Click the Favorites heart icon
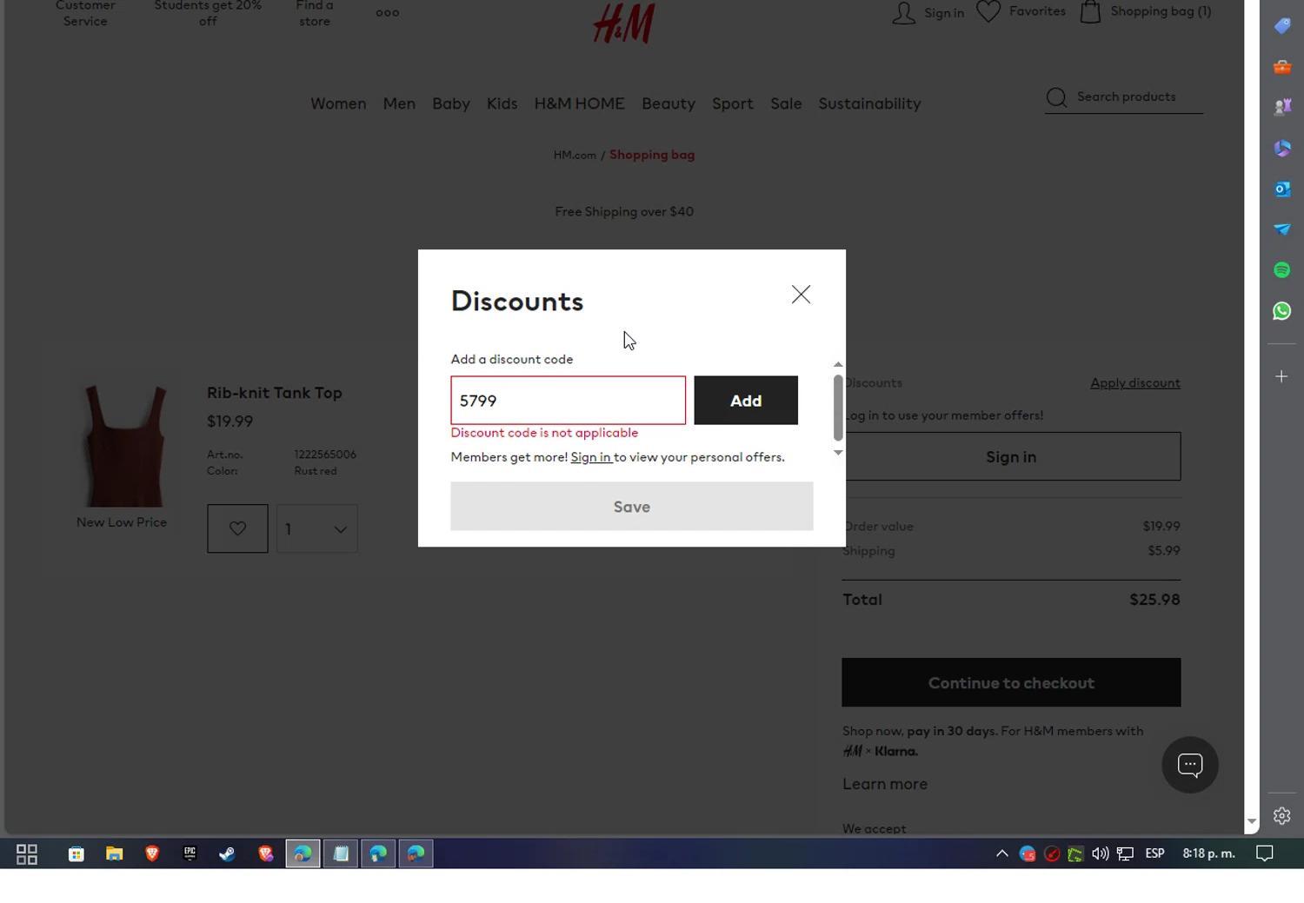The height and width of the screenshot is (903, 1304). coord(988,11)
